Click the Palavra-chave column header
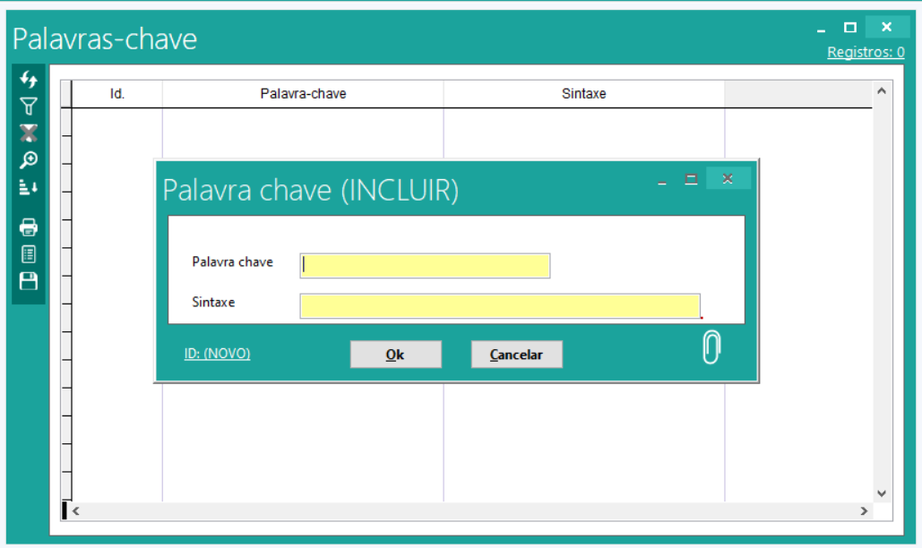This screenshot has width=922, height=548. (x=303, y=94)
